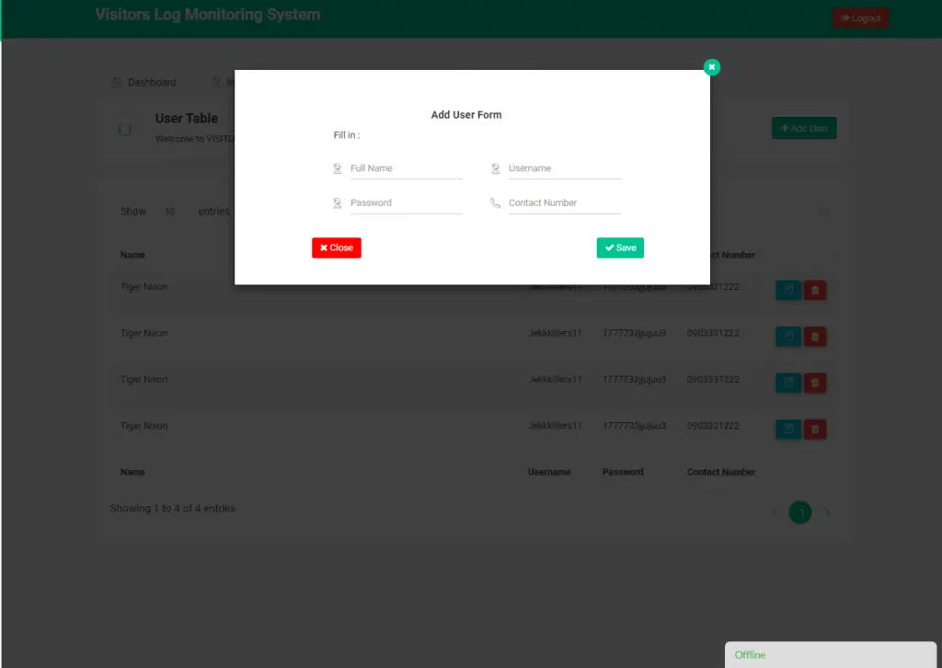
Task: Click the Logout button in the header
Action: [860, 17]
